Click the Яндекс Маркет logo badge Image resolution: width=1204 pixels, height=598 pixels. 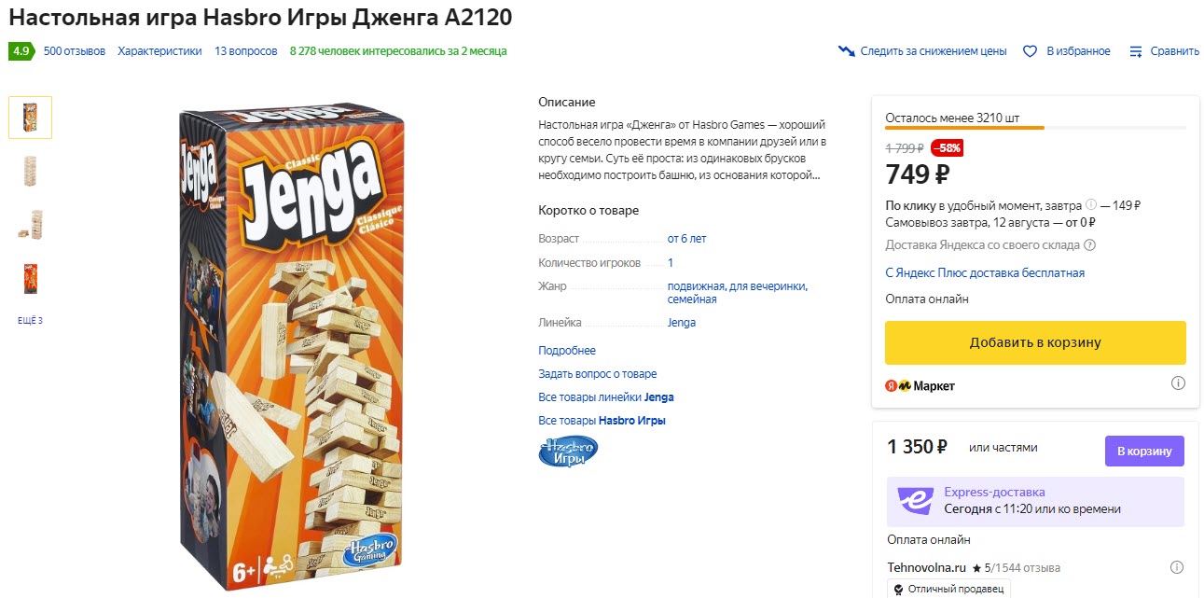pyautogui.click(x=917, y=384)
